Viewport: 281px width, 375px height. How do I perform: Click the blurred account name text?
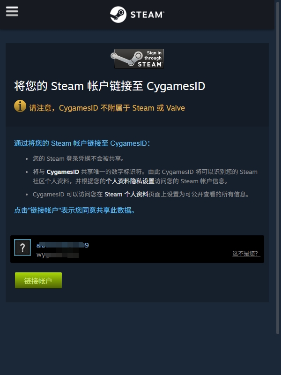click(63, 245)
